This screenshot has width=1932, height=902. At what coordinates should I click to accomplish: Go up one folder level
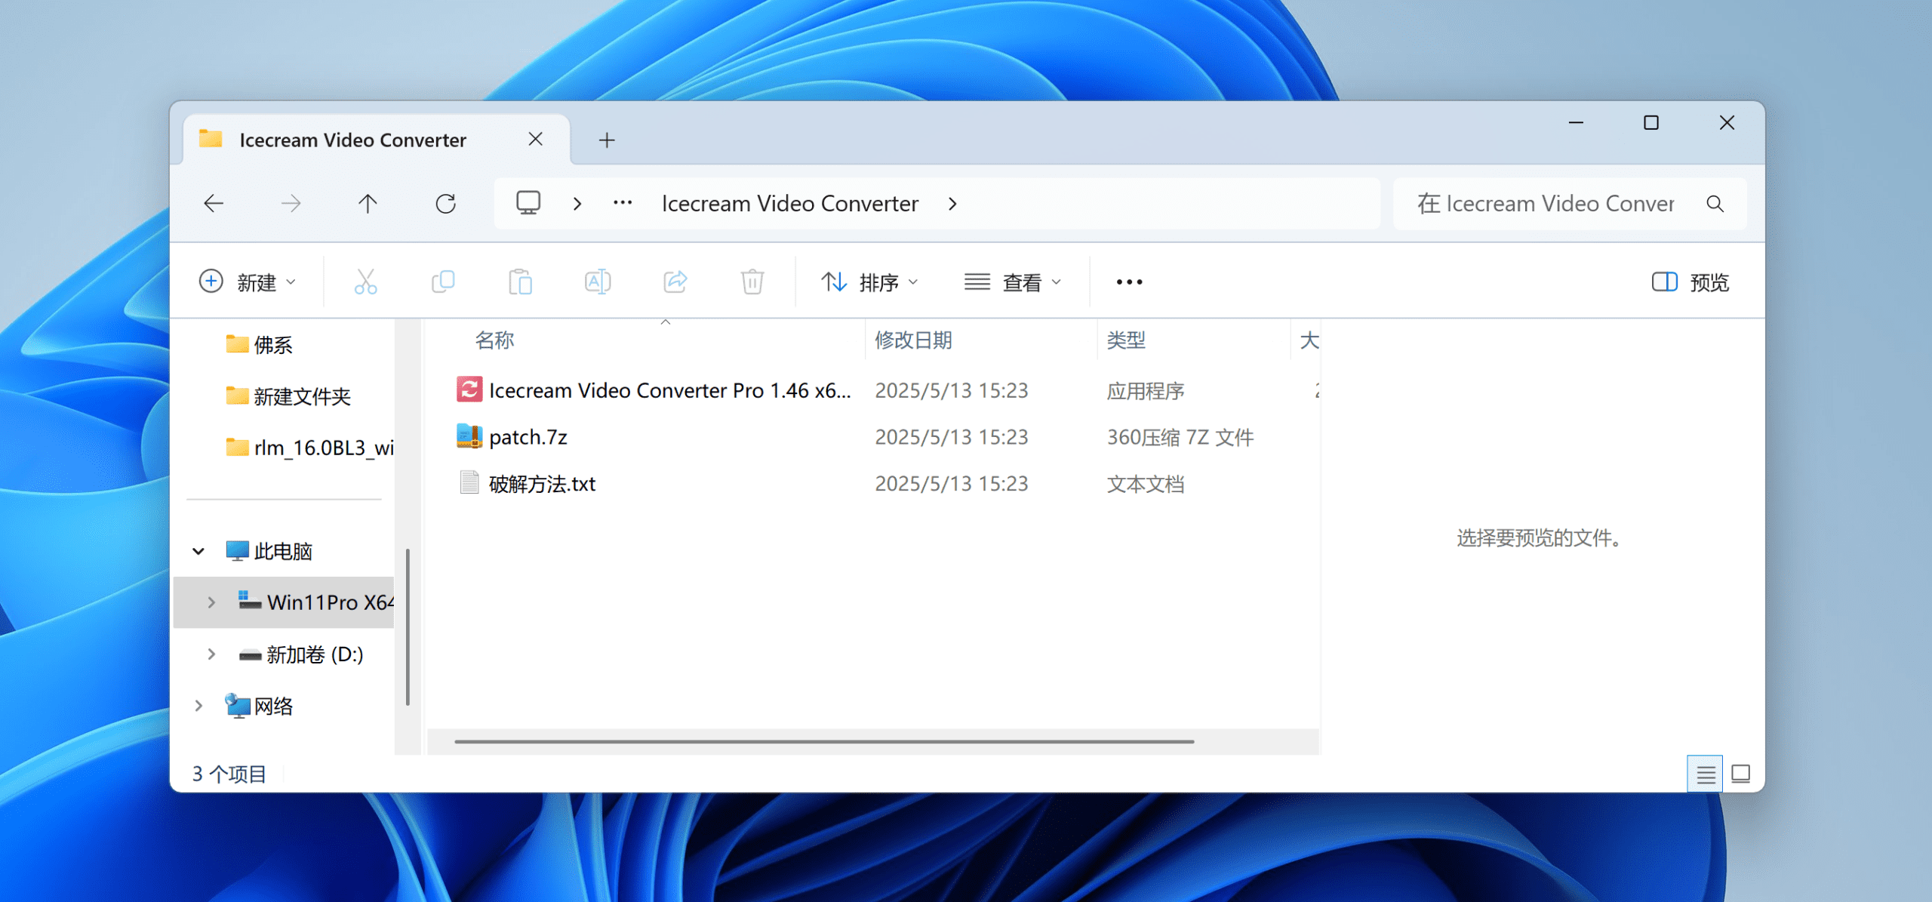click(368, 204)
